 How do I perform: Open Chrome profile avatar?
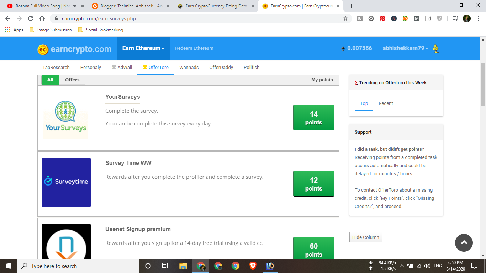coord(467,18)
